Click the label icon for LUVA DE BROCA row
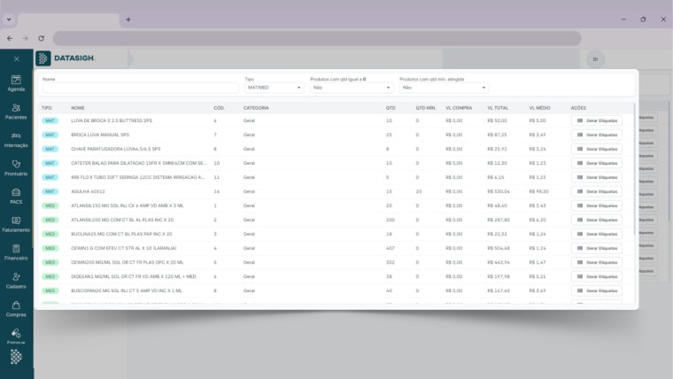Viewport: 673px width, 379px height. 580,120
